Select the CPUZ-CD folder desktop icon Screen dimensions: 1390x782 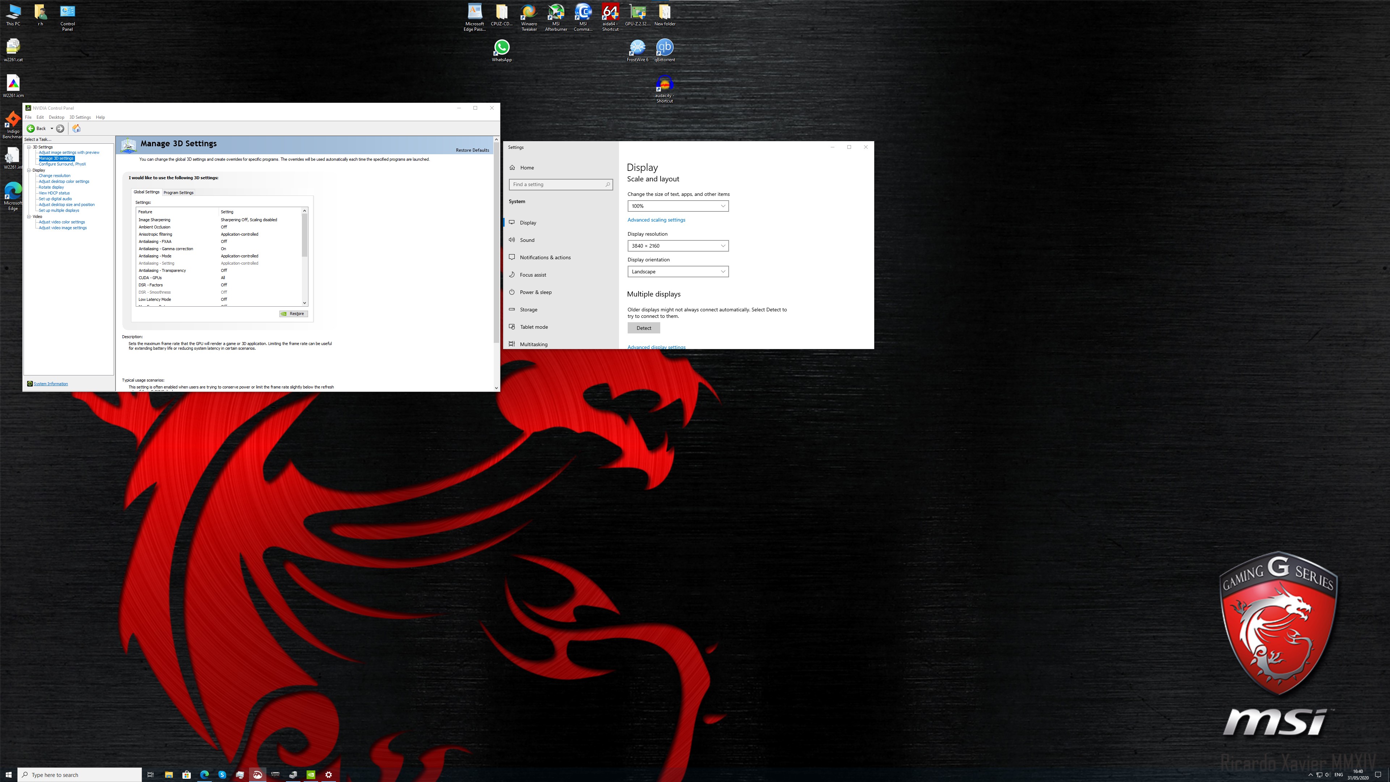point(501,14)
